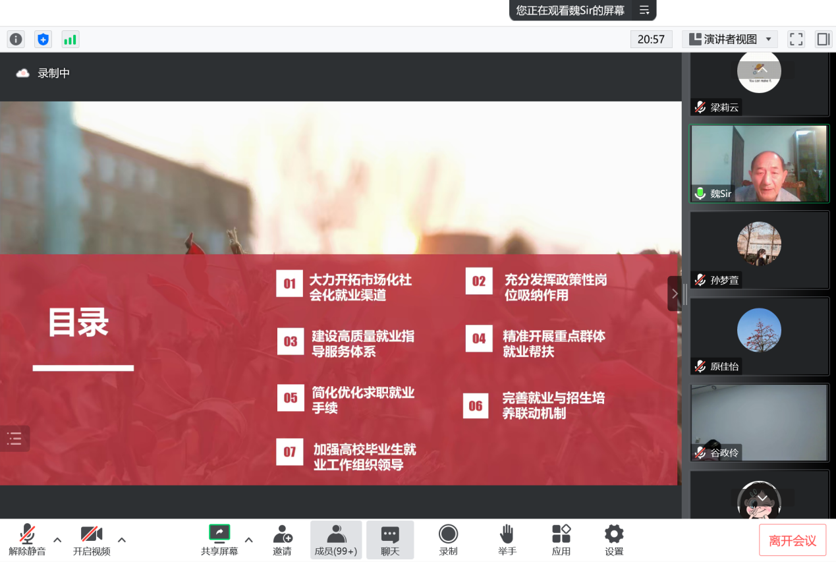Click slide item 04 精准开展重点群体就业帮扶
This screenshot has height=562, width=836.
pyautogui.click(x=536, y=343)
